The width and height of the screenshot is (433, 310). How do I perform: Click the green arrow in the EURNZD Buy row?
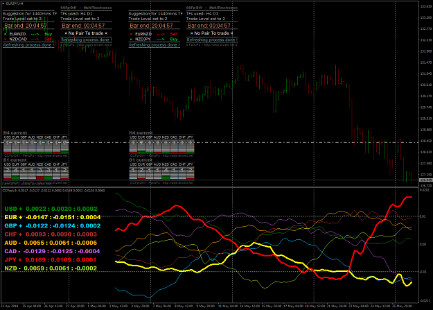[35, 34]
